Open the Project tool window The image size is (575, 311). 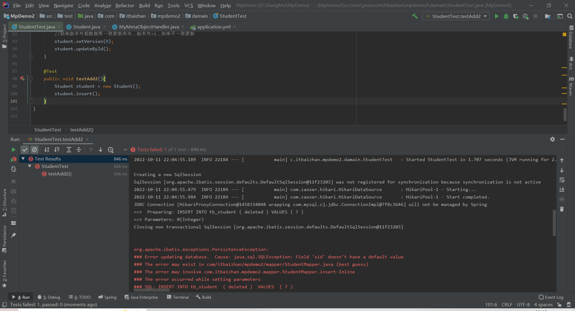coord(4,36)
